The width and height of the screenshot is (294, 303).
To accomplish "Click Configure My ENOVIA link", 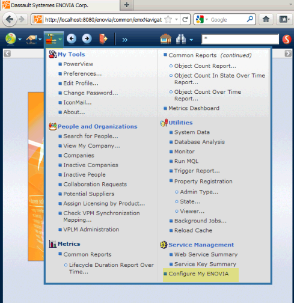I will click(198, 274).
